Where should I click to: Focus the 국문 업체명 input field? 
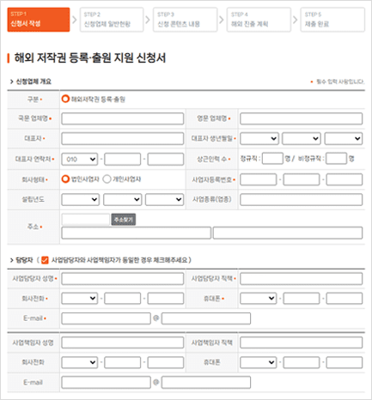[x=123, y=118]
